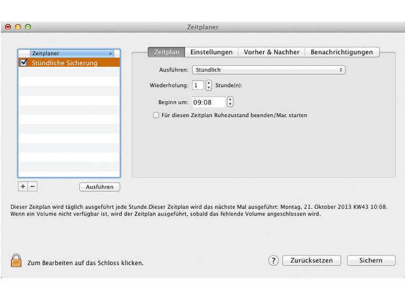
Task: Click the Wiederholung number field
Action: 198,85
